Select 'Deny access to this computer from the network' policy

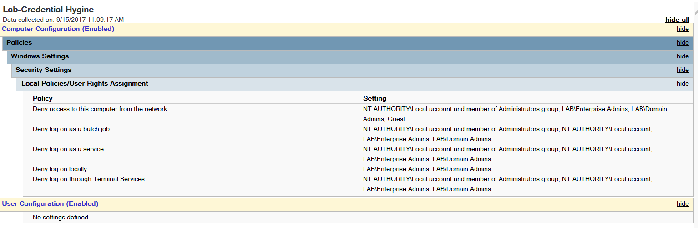pyautogui.click(x=100, y=109)
